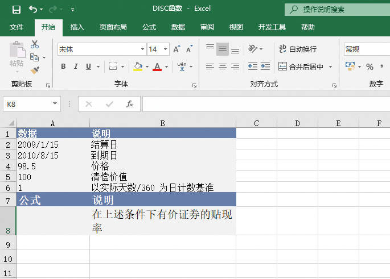Toggle Italic formatting

76,66
